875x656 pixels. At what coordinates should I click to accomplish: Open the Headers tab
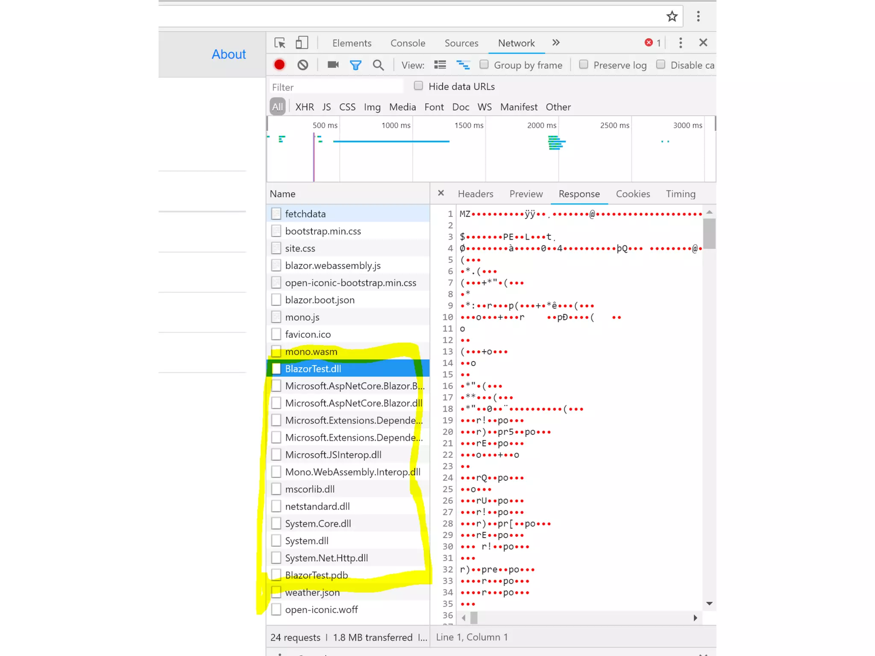click(475, 194)
